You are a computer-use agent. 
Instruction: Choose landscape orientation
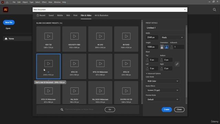[x=166, y=47]
